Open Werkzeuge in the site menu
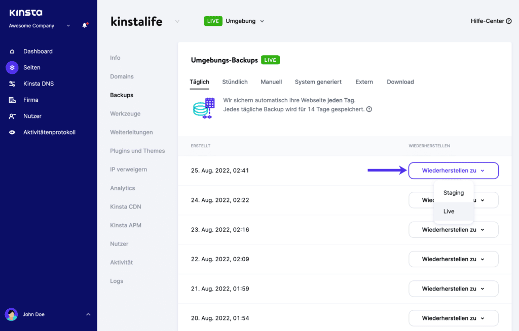 pos(125,114)
